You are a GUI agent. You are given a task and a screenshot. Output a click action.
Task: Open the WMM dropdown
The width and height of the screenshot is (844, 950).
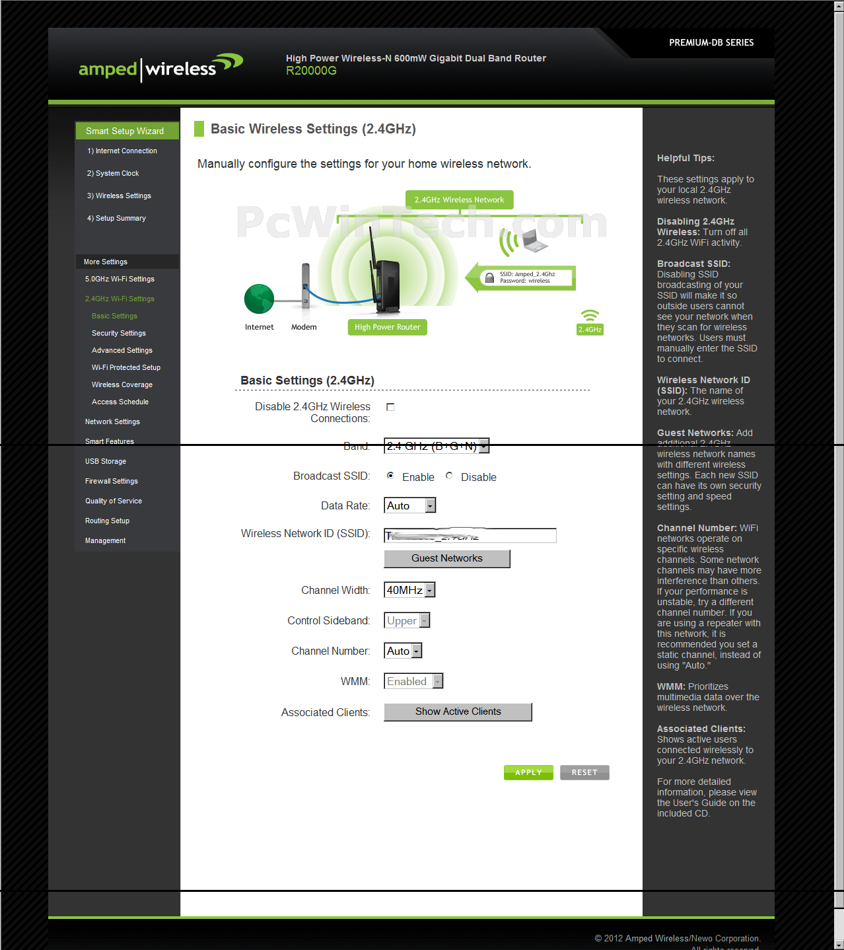[413, 681]
